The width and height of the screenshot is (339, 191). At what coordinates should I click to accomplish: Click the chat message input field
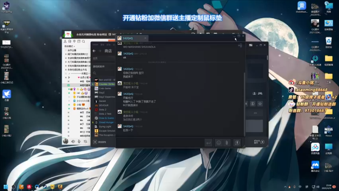coord(160,143)
